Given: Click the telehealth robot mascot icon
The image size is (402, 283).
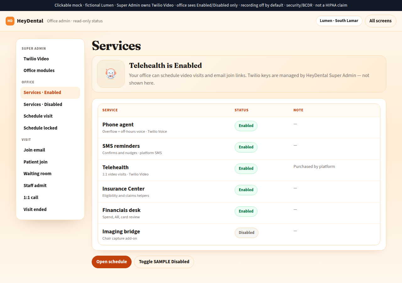Looking at the screenshot, I should coord(111,74).
